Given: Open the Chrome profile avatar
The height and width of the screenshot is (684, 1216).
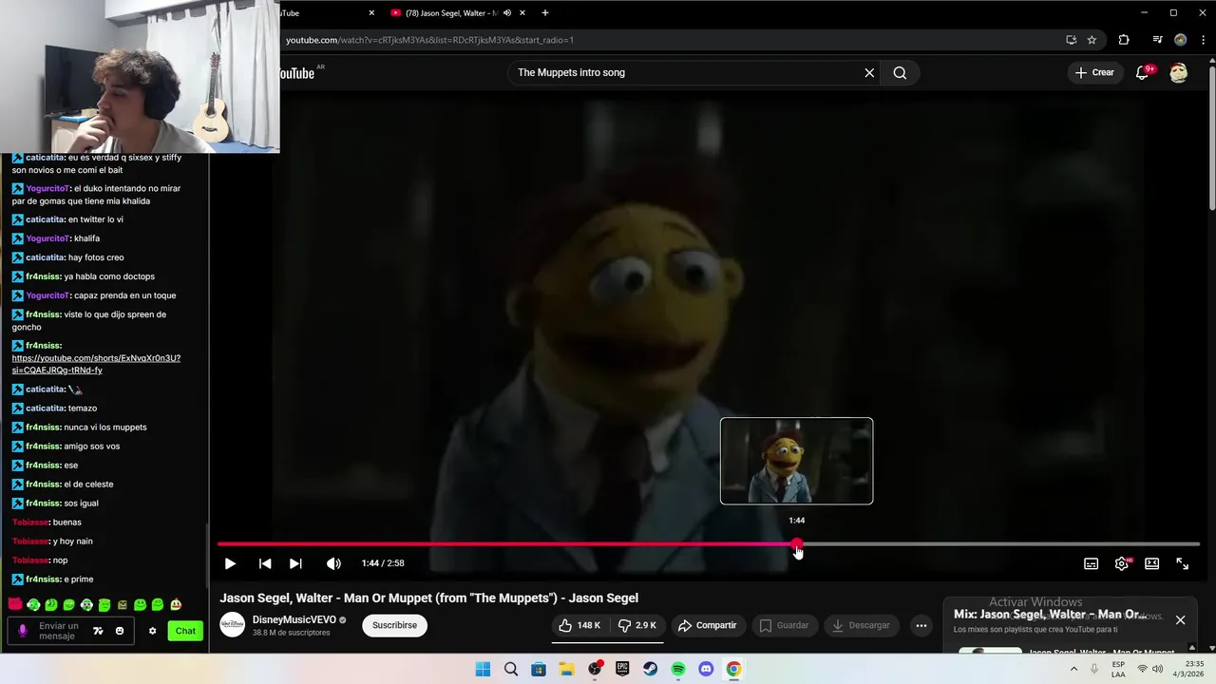Looking at the screenshot, I should pos(1181,40).
